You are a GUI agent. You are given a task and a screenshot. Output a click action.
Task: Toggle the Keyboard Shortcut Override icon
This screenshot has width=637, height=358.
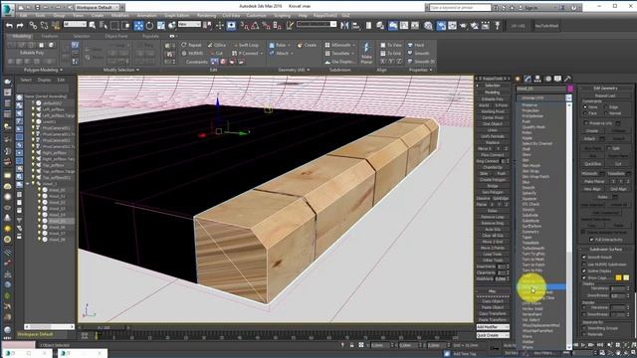(x=231, y=26)
